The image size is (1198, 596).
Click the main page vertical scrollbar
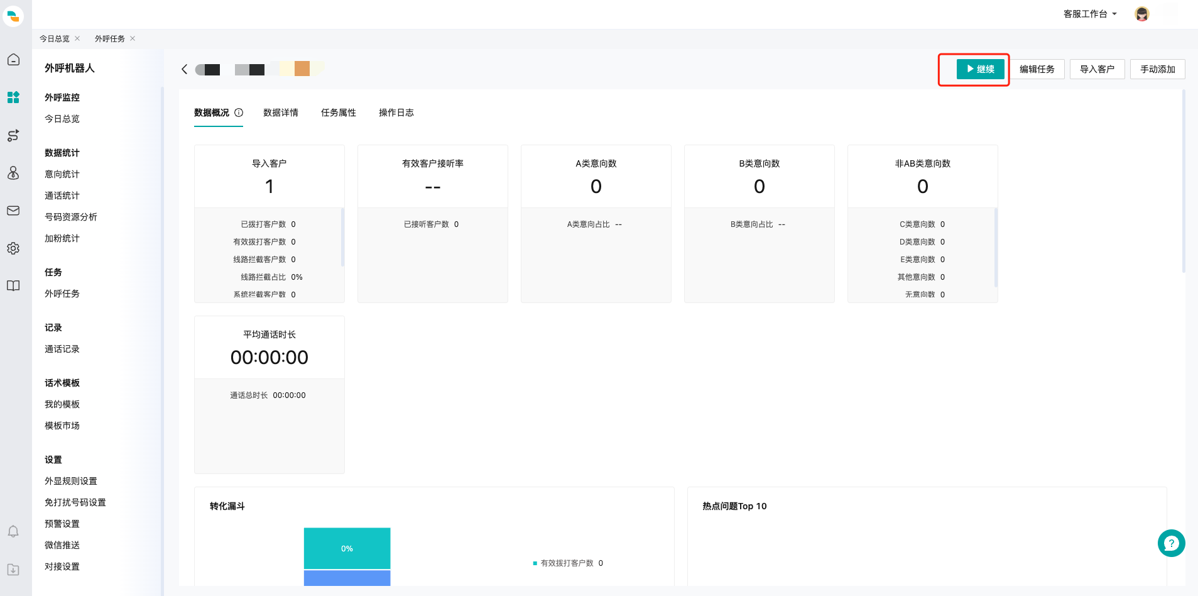coord(1184,182)
